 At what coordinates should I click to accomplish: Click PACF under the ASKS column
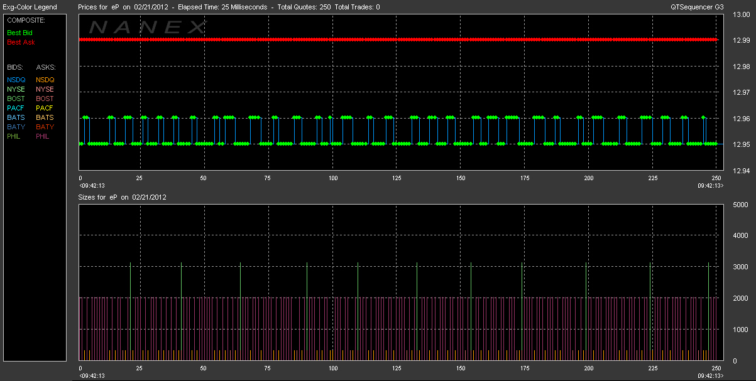45,108
